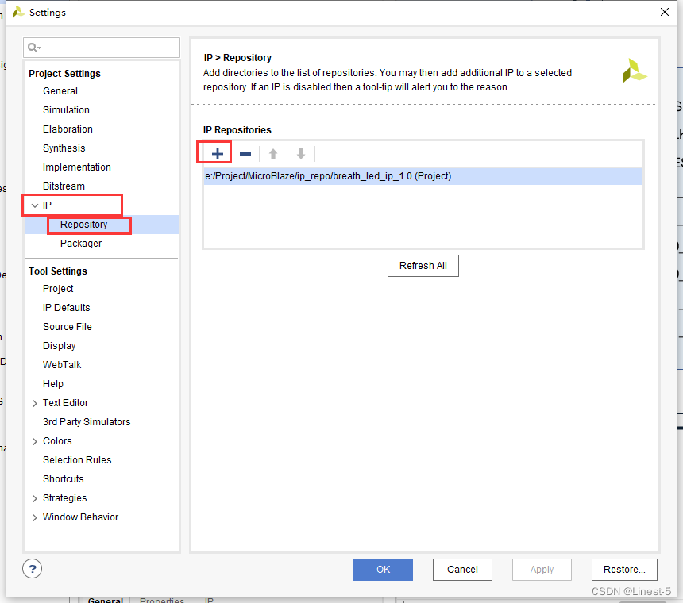Open Elaboration settings
This screenshot has height=603, width=683.
[68, 129]
